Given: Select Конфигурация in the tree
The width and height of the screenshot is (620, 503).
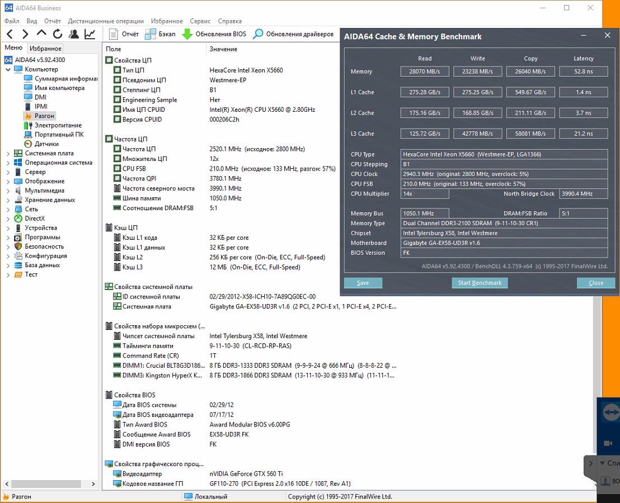Looking at the screenshot, I should pyautogui.click(x=41, y=256).
